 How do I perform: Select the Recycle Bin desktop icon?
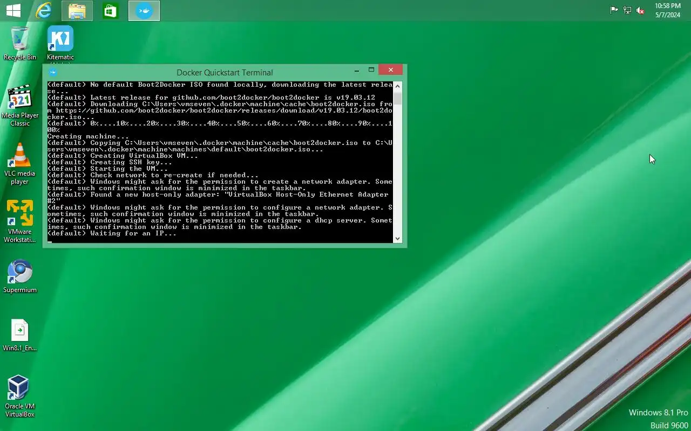point(20,43)
